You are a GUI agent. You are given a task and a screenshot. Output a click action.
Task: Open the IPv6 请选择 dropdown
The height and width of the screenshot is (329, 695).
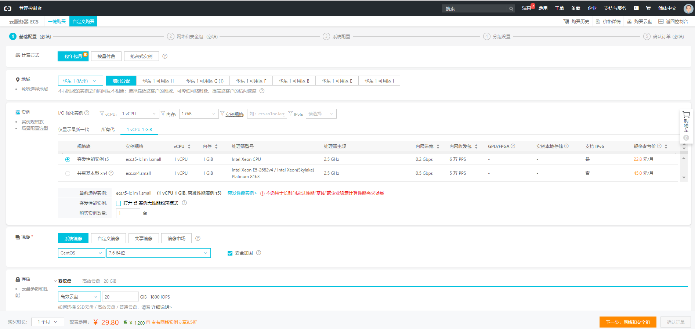point(321,114)
